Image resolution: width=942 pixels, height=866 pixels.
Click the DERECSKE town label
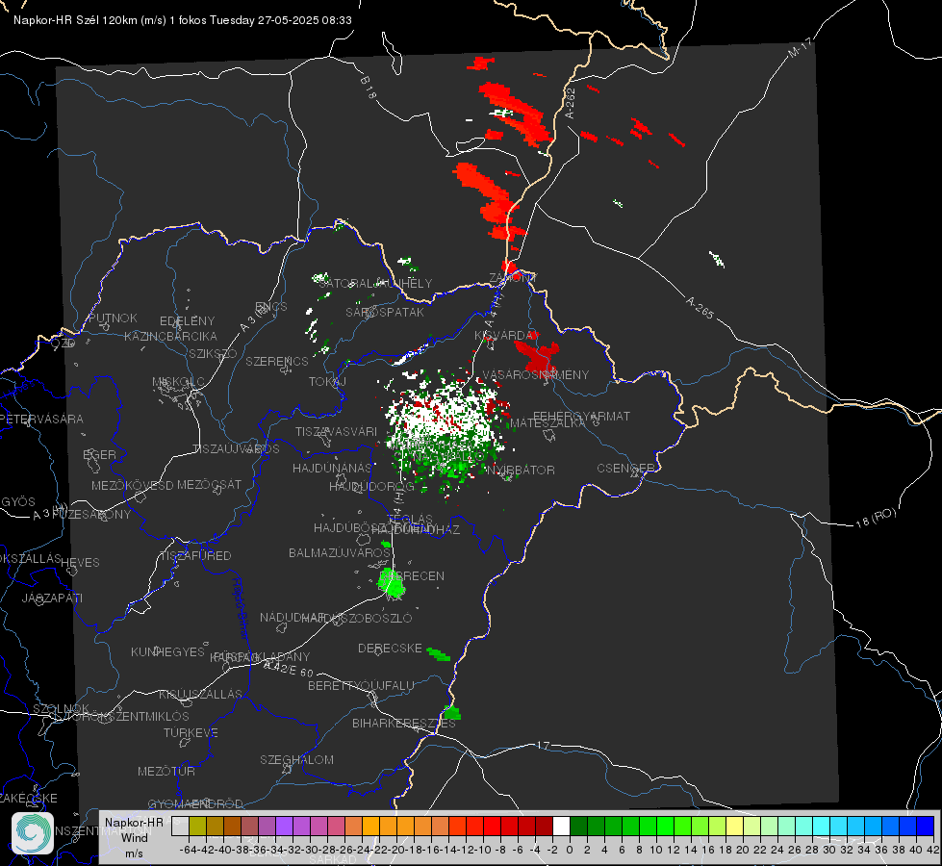(390, 649)
